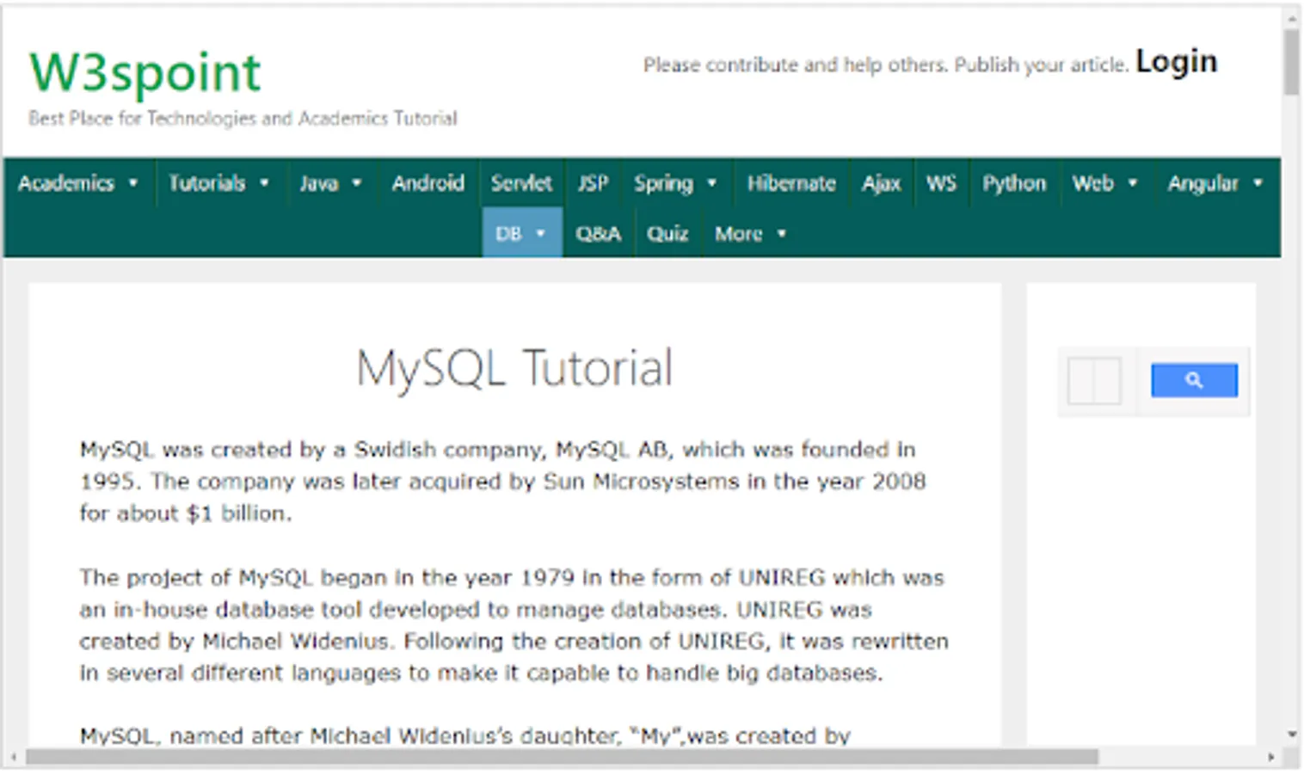Viewport: 1304px width, 774px height.
Task: Expand the Java dropdown arrow
Action: point(356,183)
